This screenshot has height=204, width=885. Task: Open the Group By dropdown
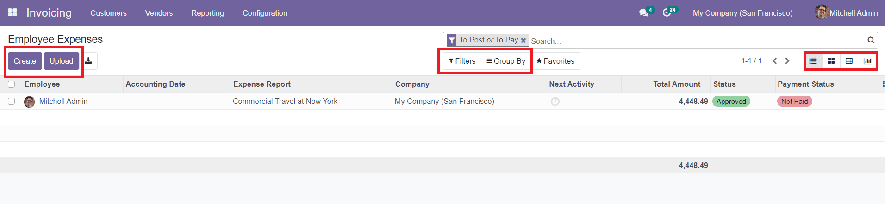(x=505, y=61)
